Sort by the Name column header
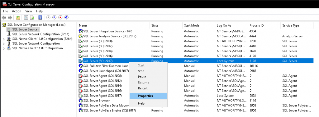 113,25
